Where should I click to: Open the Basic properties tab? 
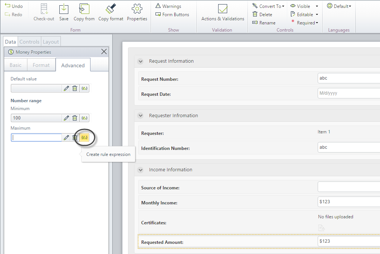pos(15,65)
